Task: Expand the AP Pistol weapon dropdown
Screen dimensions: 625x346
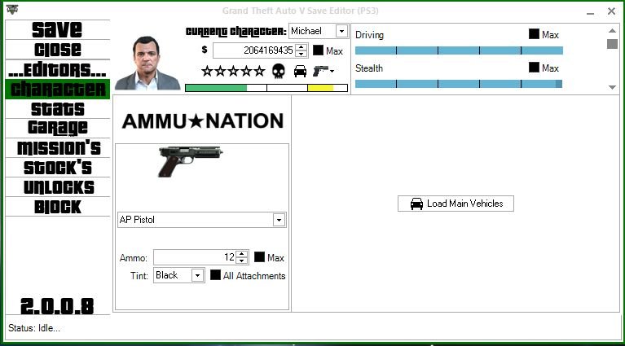Action: point(279,220)
